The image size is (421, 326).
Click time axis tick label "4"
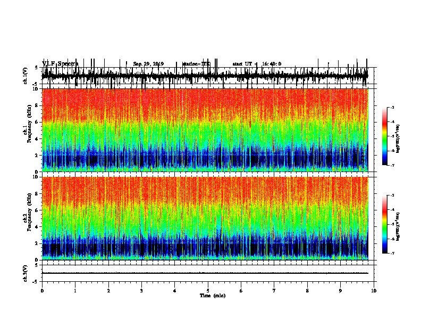[x=175, y=291]
